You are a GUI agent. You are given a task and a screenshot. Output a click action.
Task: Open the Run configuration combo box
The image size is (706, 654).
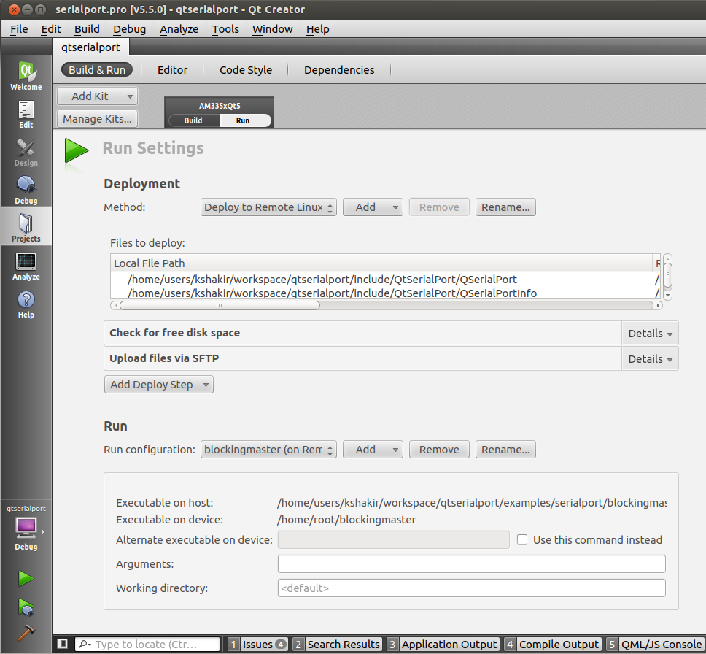click(x=268, y=450)
